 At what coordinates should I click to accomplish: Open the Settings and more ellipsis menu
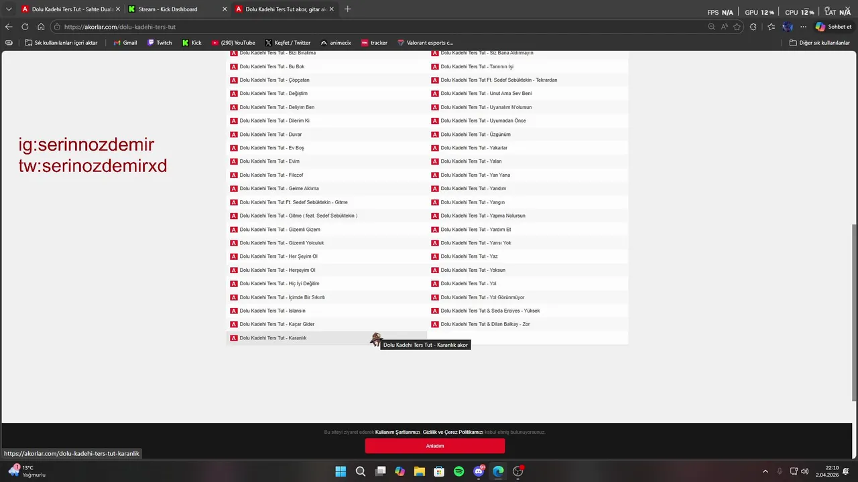[803, 27]
